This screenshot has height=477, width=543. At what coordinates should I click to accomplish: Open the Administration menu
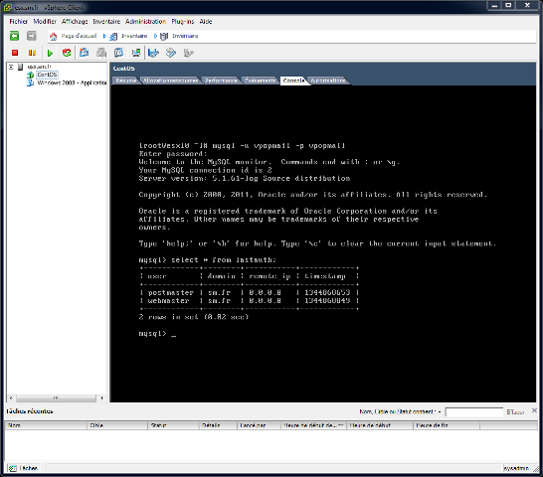click(x=145, y=22)
